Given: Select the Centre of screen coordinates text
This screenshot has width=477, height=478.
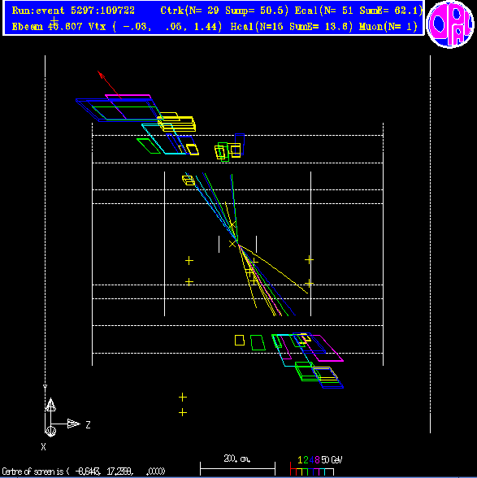Looking at the screenshot, I should (x=84, y=471).
